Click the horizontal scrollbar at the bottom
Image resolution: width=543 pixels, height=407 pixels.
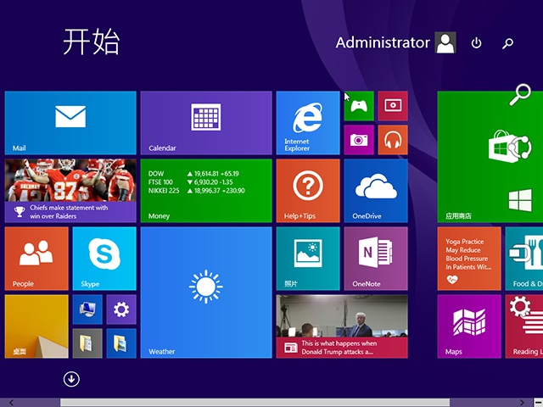[x=255, y=402]
